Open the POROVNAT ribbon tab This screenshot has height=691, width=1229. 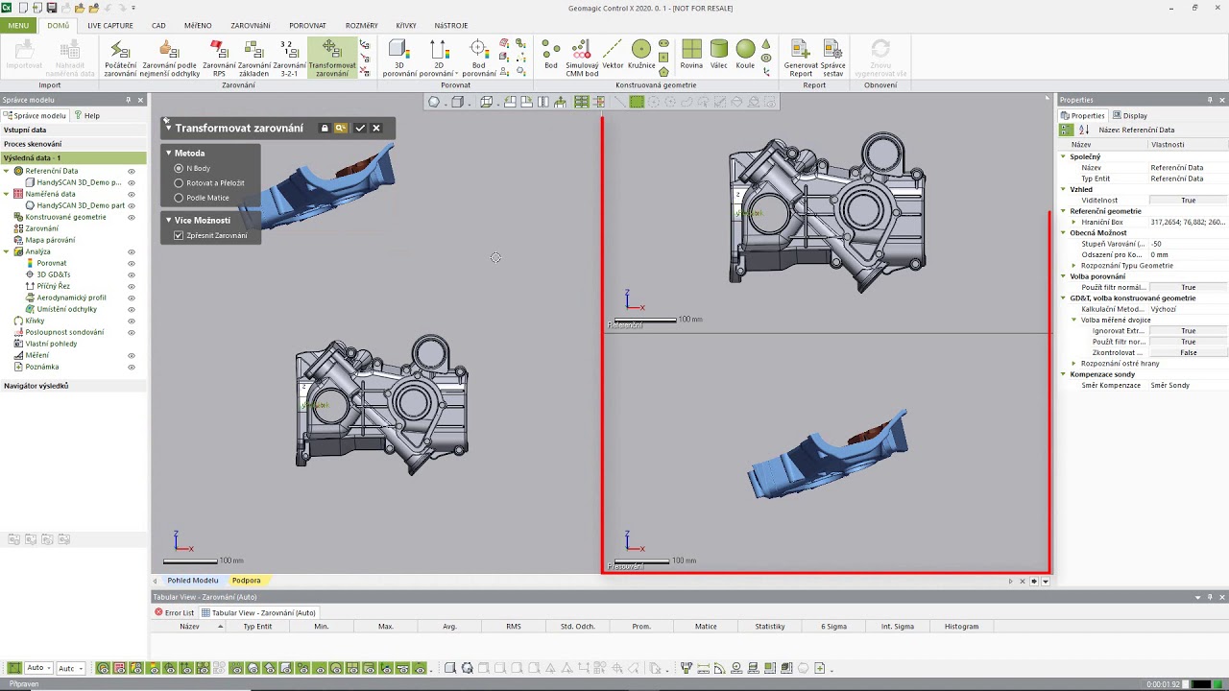coord(307,26)
